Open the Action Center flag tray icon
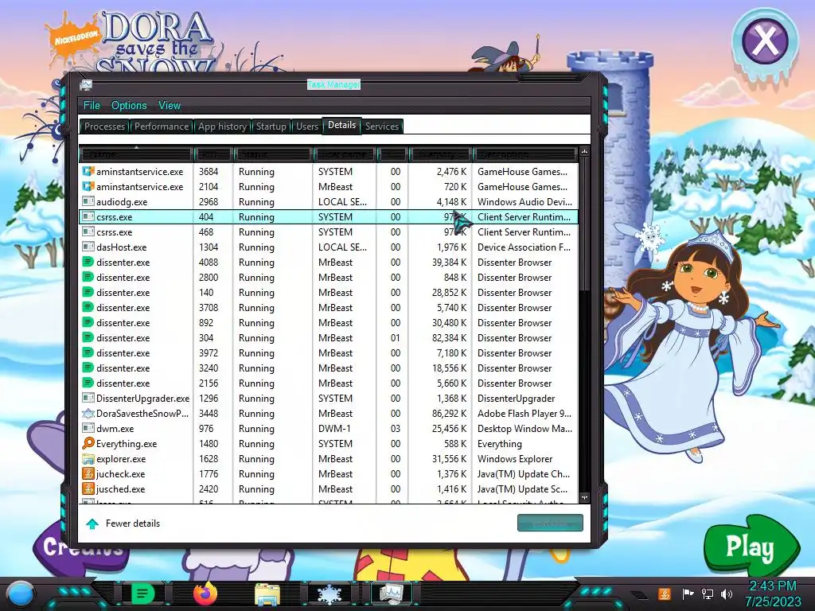 coord(687,593)
